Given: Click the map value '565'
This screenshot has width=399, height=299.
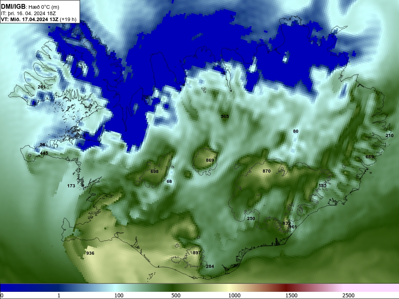Looking at the screenshot, I should point(225,116).
